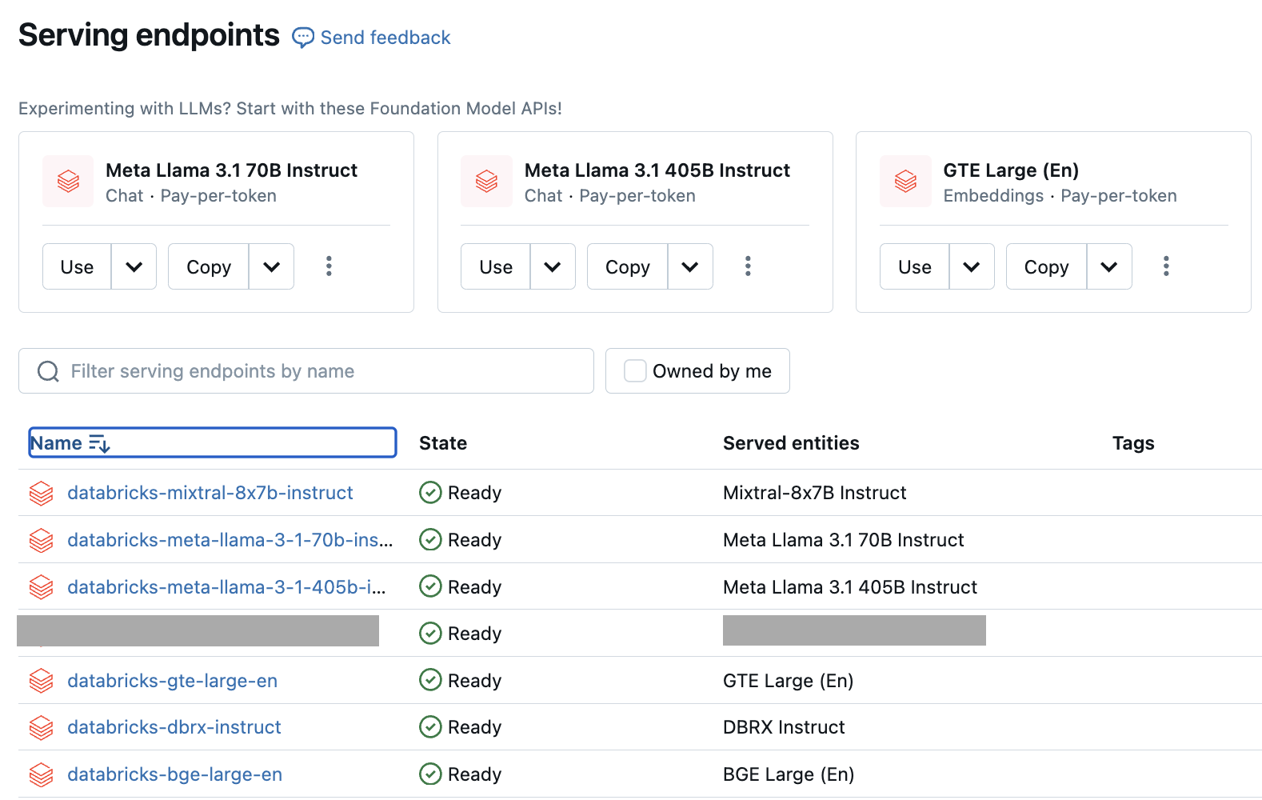Click Copy on the GTE Large (En) card
Screen dimensions: 1262x800
click(1047, 266)
